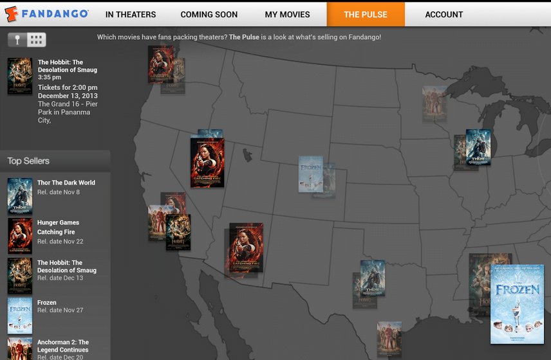This screenshot has height=360, width=551.
Task: Click Anchorman poster on California coast
Action: click(x=156, y=223)
